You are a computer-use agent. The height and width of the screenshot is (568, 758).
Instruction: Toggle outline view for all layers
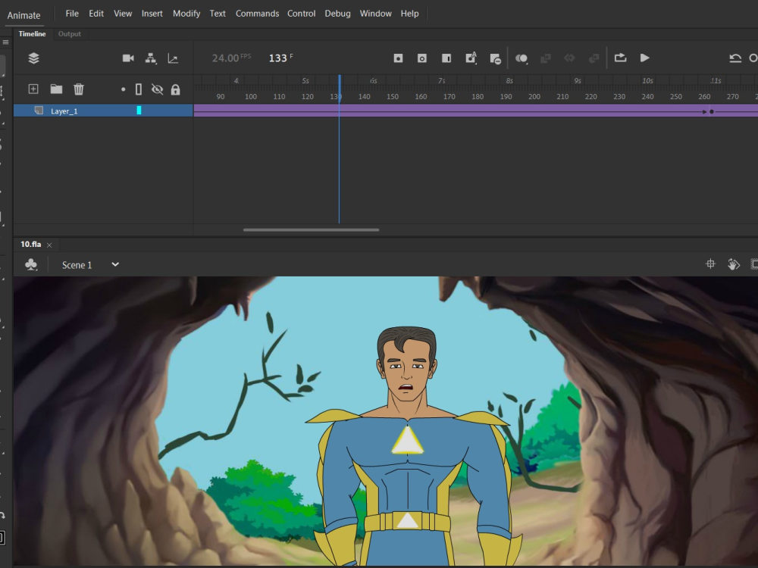point(139,89)
